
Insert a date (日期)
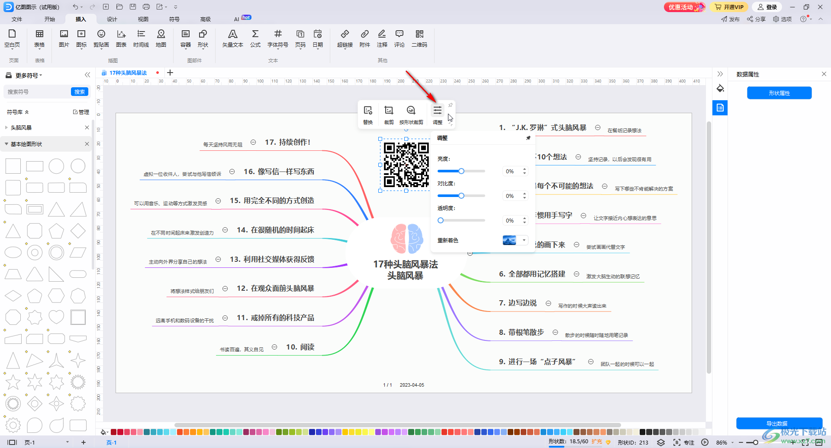click(x=318, y=39)
